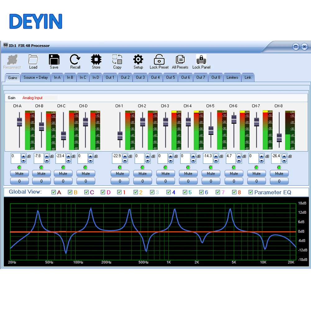Click the Save floppy disk icon
The image size is (311, 311).
coord(54,60)
